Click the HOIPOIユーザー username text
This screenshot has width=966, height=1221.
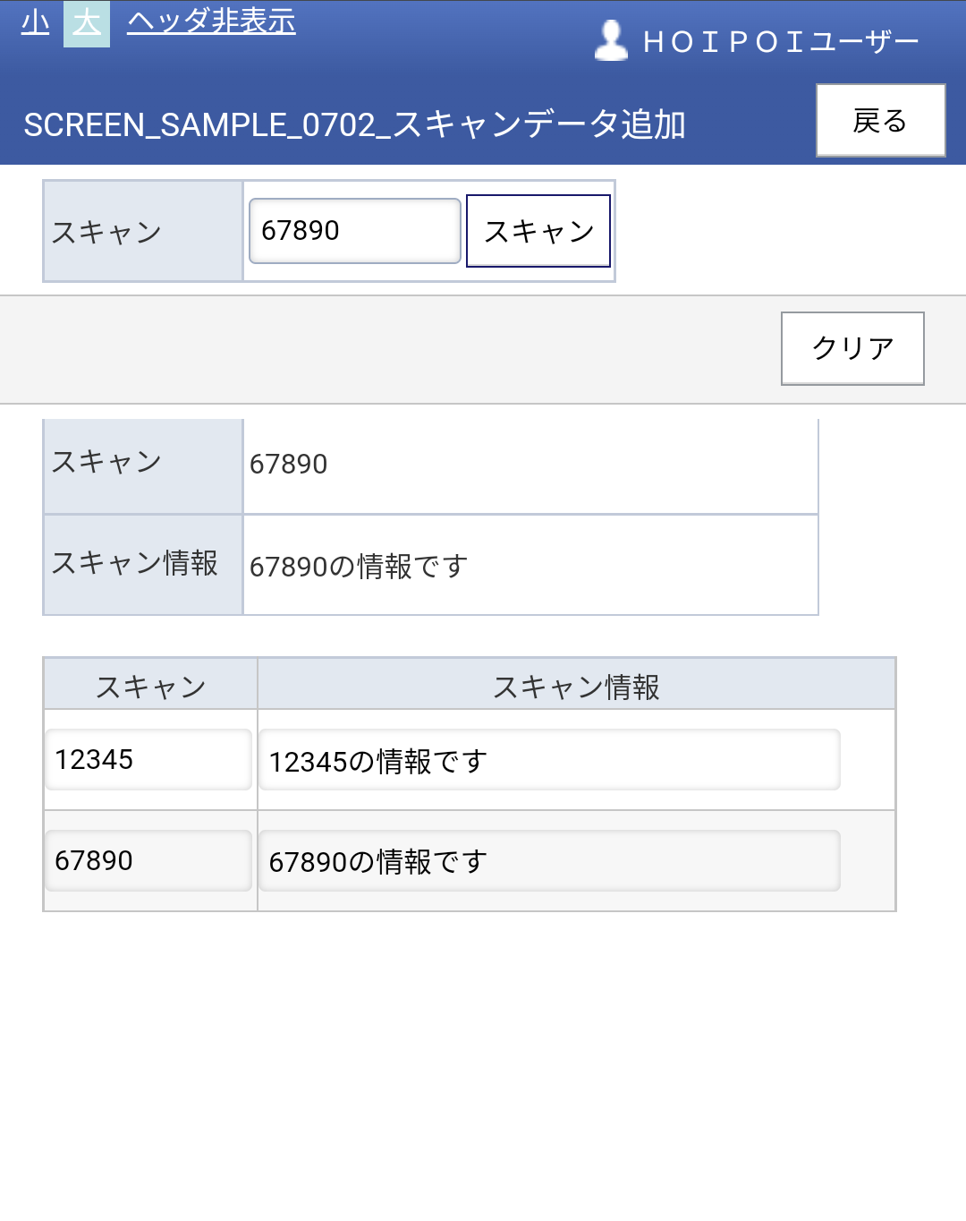tap(781, 42)
